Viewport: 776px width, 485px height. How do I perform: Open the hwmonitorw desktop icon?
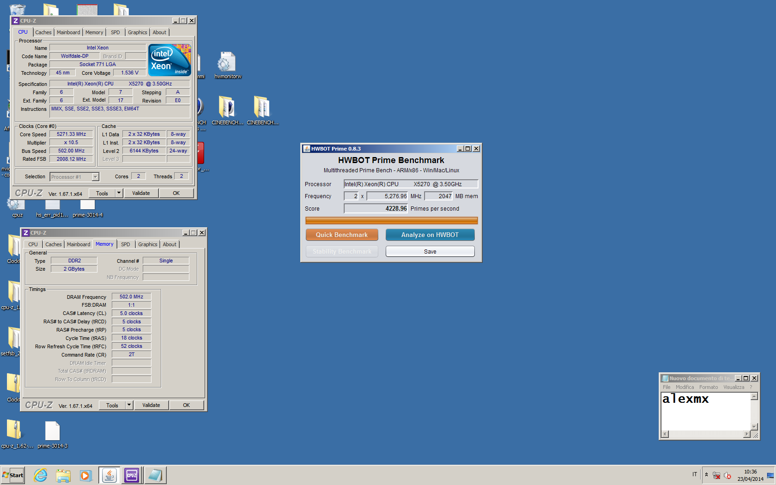click(227, 65)
